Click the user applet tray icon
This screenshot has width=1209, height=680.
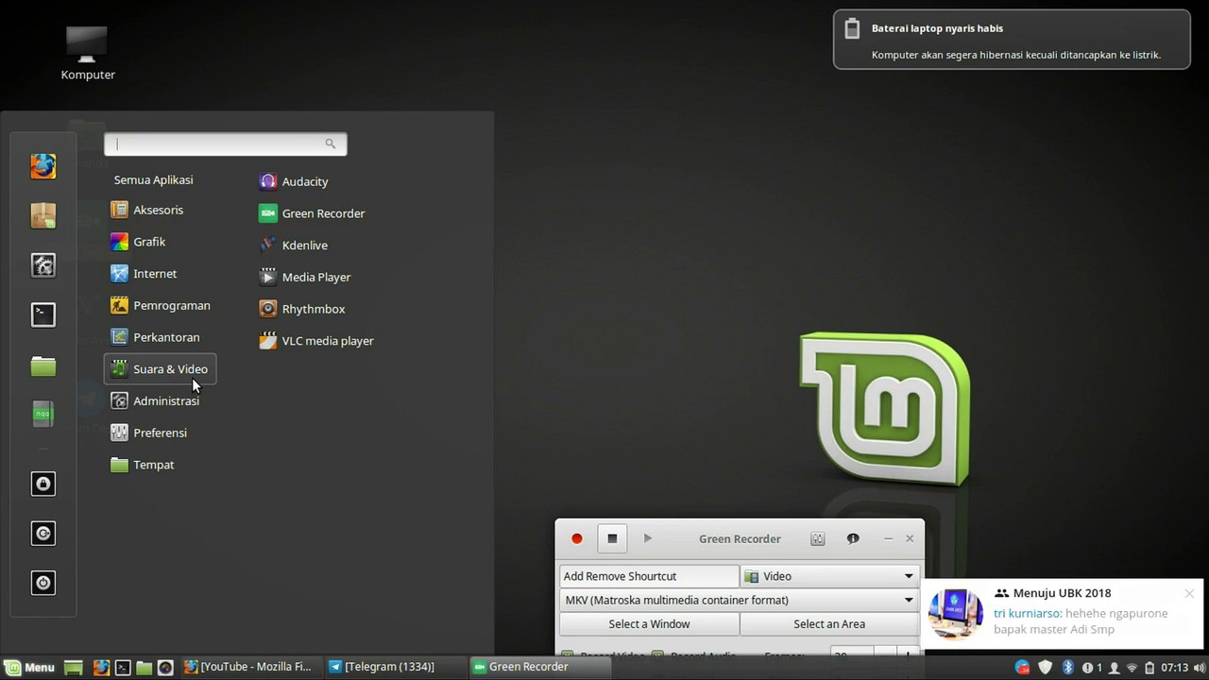[x=1114, y=668]
